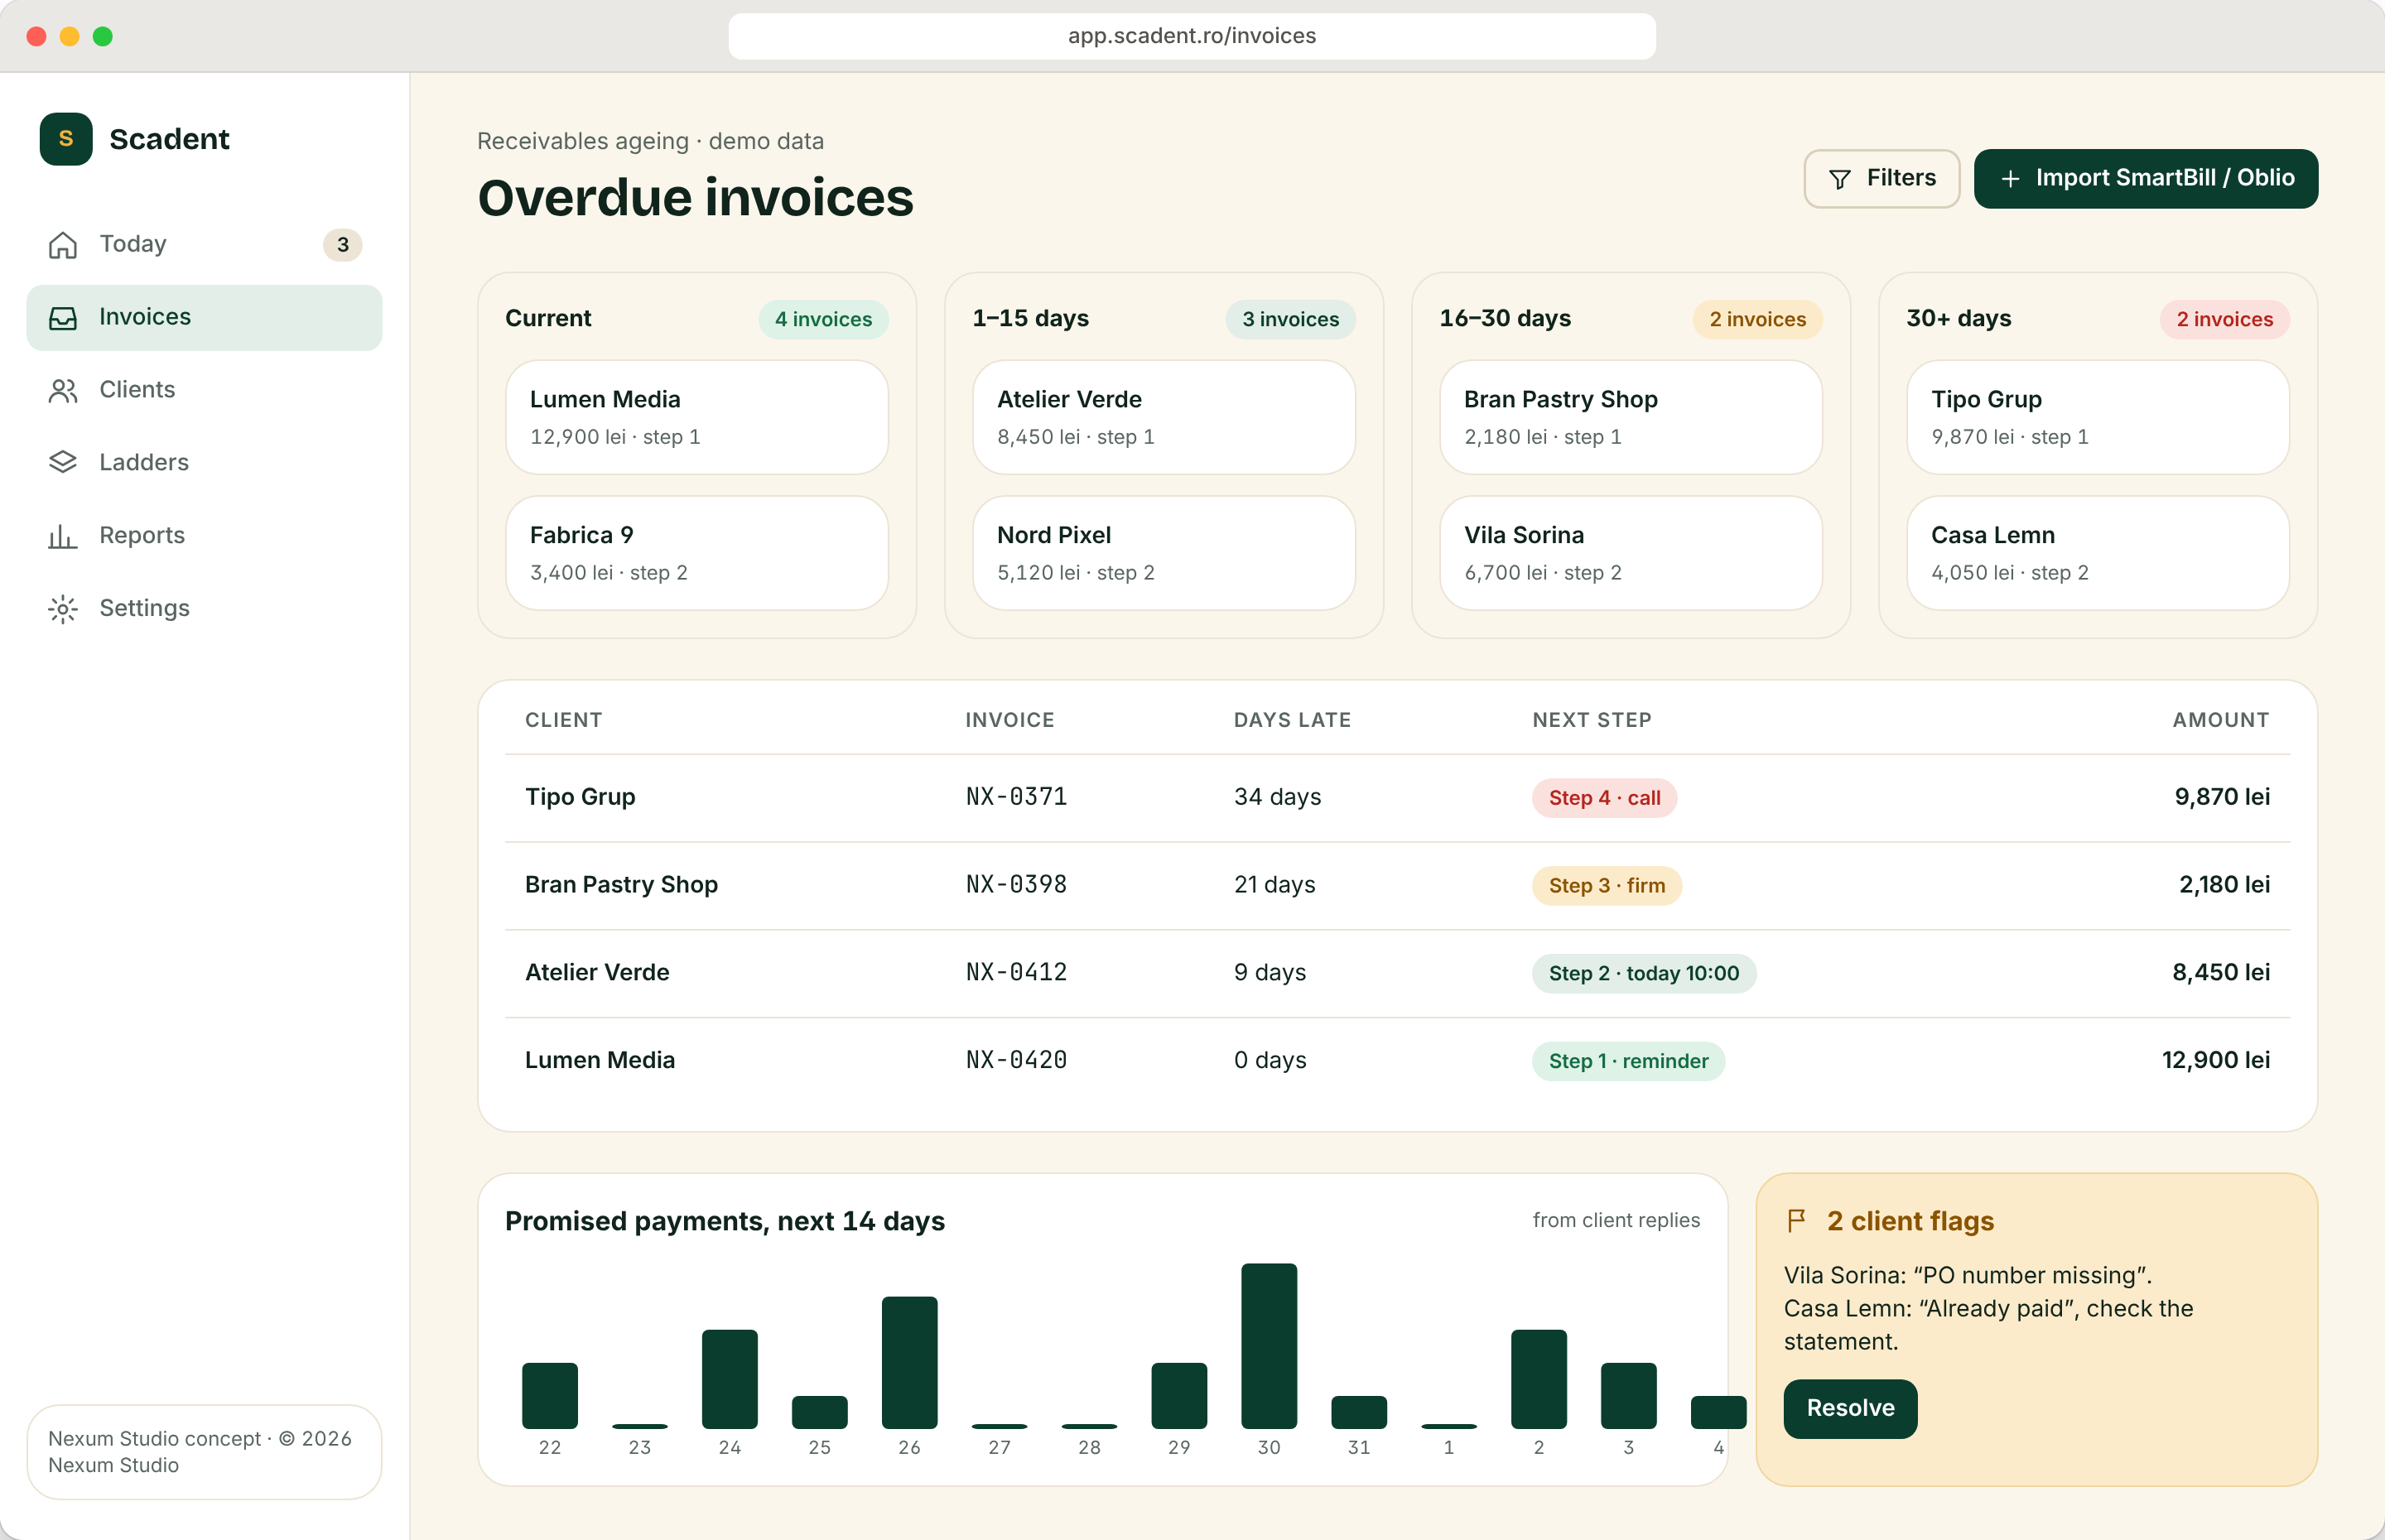The image size is (2385, 1540).
Task: Click the Invoices inbox icon
Action: [x=63, y=318]
